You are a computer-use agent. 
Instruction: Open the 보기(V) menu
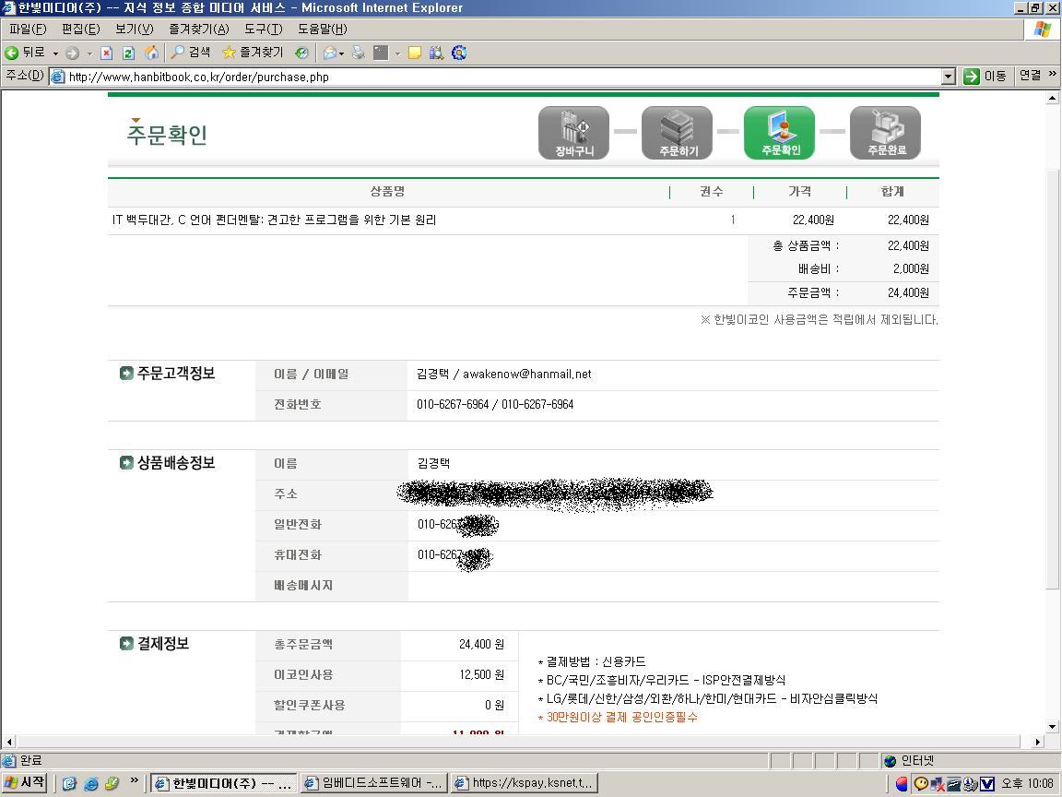(x=134, y=30)
